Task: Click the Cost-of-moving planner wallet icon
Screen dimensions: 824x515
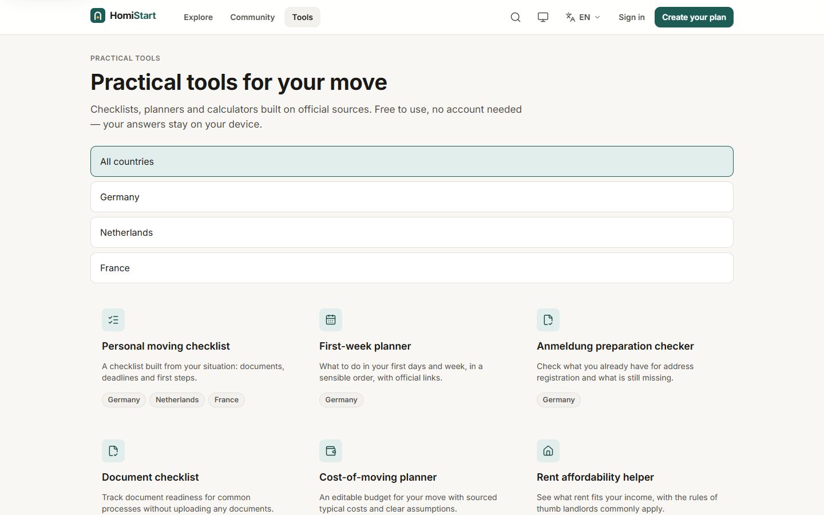Action: pyautogui.click(x=331, y=451)
